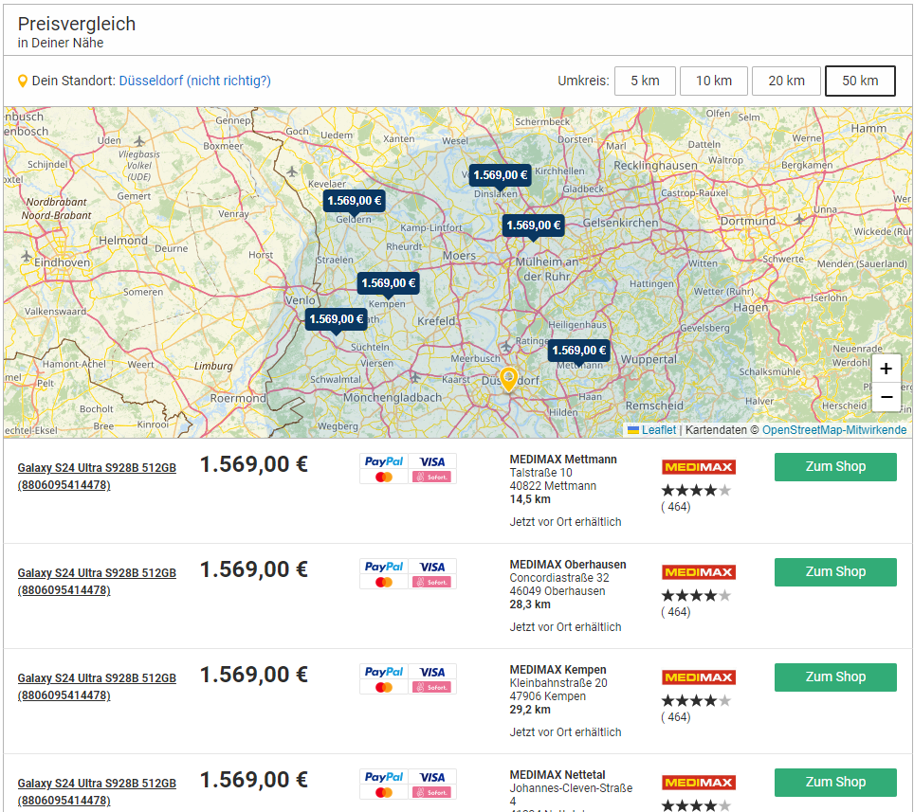Open Galaxy S24 Ultra link in Oberhausen row

click(x=97, y=582)
